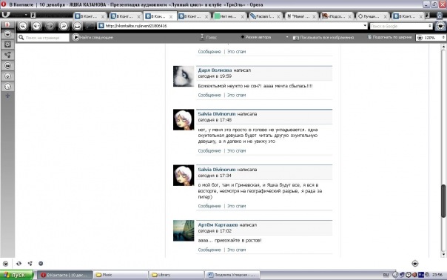
Task: Click the vertical page scrollbar thumb
Action: tap(443, 201)
